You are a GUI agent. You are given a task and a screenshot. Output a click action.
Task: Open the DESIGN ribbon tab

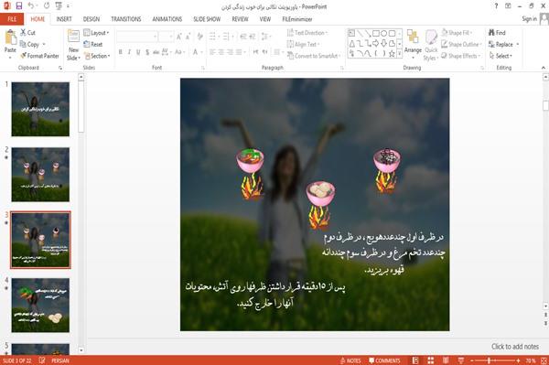coord(91,19)
